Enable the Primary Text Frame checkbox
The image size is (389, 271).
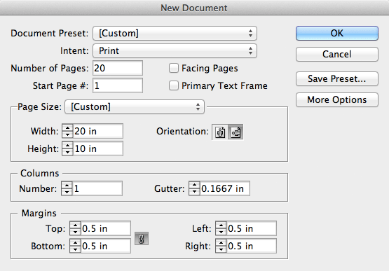point(174,86)
